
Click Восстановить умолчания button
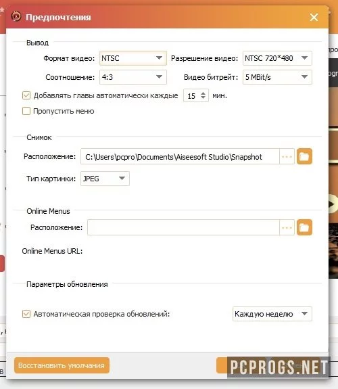[x=62, y=365]
